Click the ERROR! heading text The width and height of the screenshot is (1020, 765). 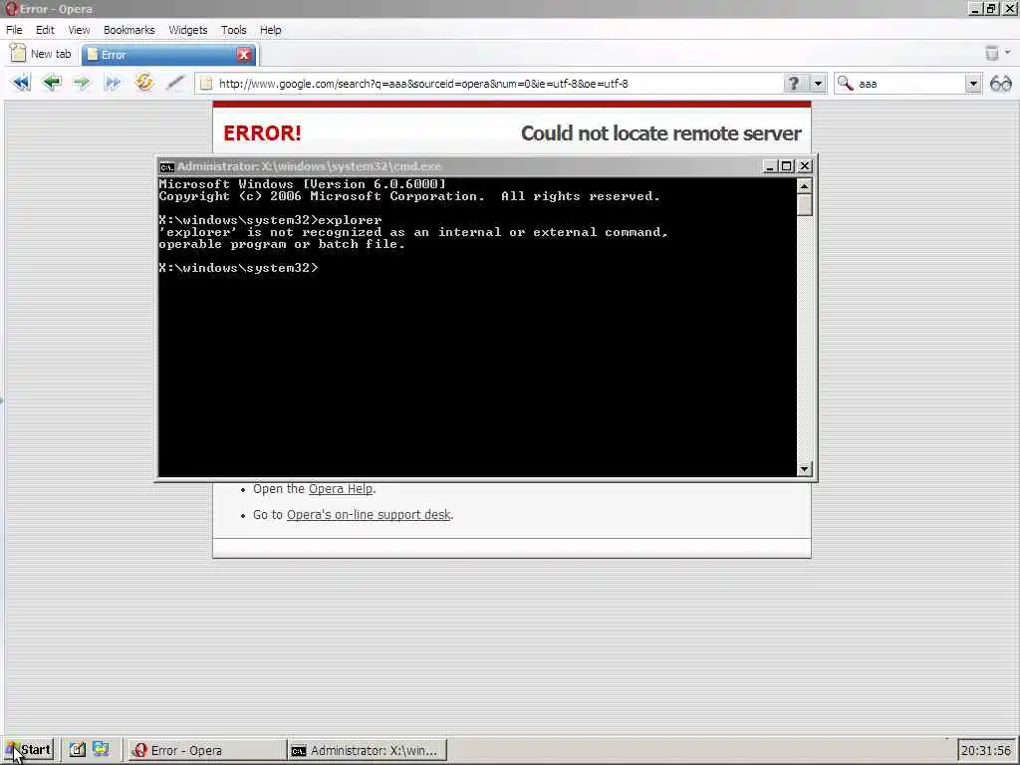[x=262, y=133]
